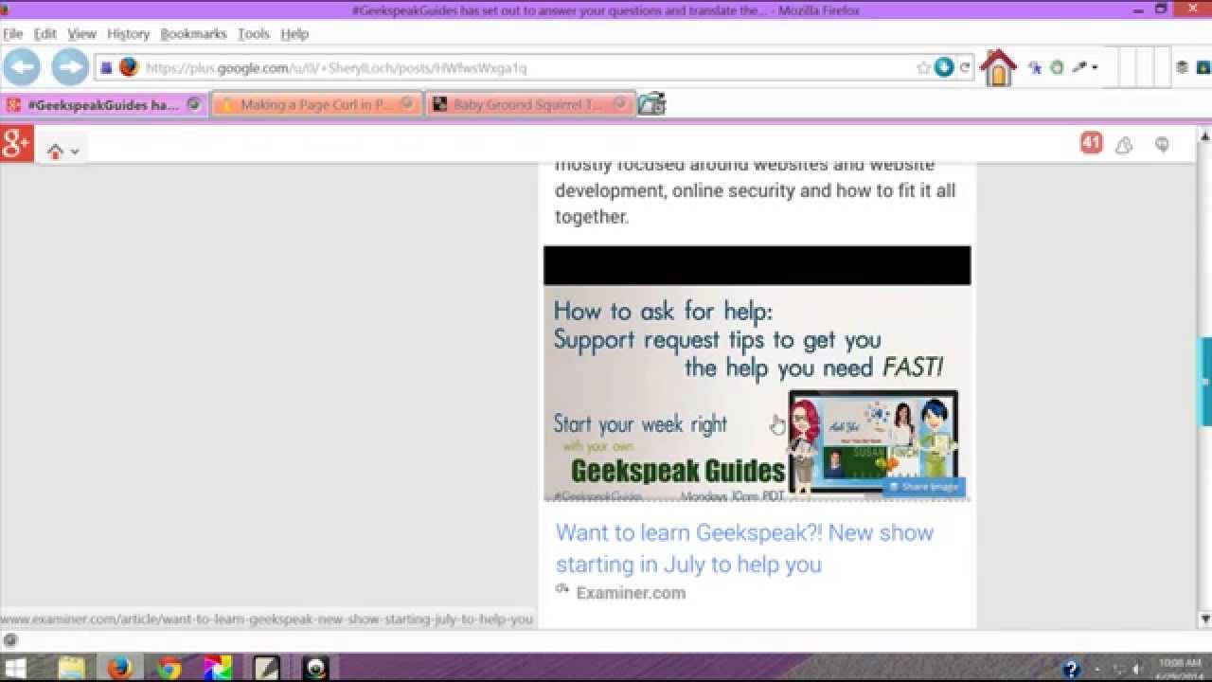Go to the Firefox home page icon
Screen dimensions: 1212x682
tap(998, 68)
